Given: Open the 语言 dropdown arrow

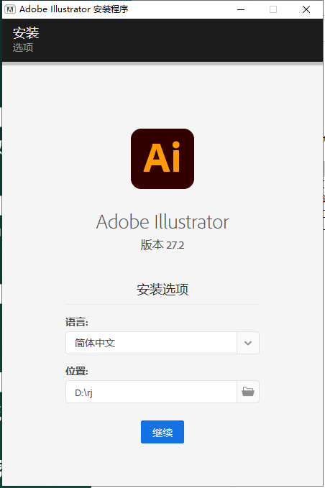Looking at the screenshot, I should (248, 343).
